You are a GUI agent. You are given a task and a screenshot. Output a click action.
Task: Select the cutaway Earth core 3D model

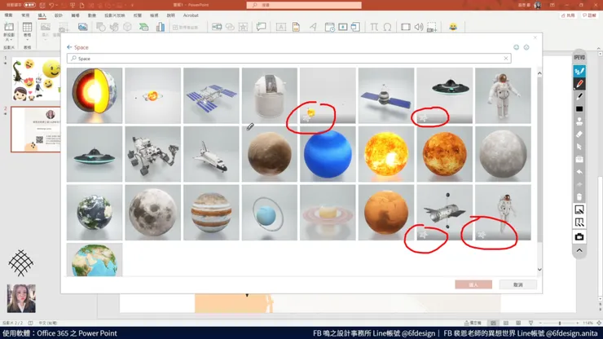(x=95, y=96)
